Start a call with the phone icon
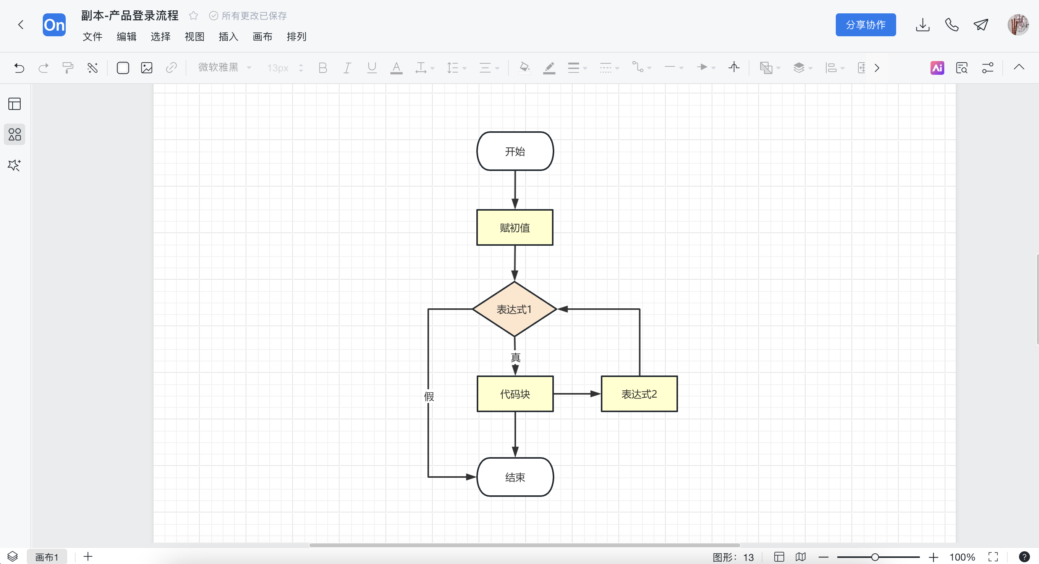Screen dimensions: 1039x564 click(952, 25)
